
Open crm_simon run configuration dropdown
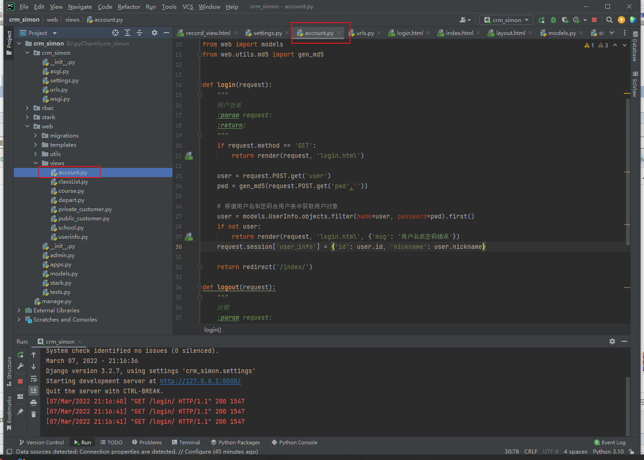coord(506,20)
